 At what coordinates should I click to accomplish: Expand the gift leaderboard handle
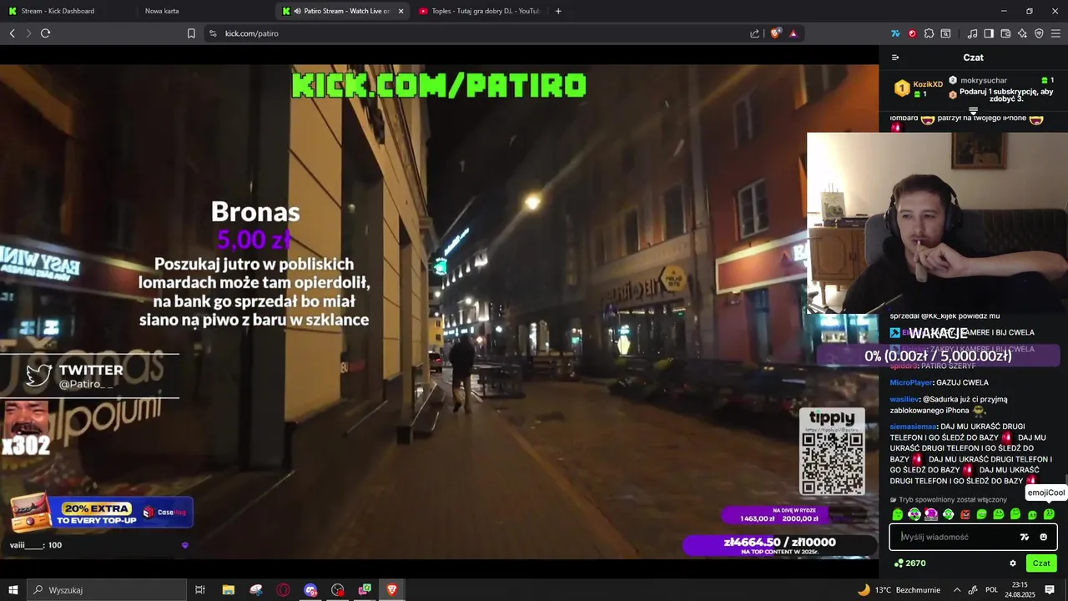click(x=973, y=109)
